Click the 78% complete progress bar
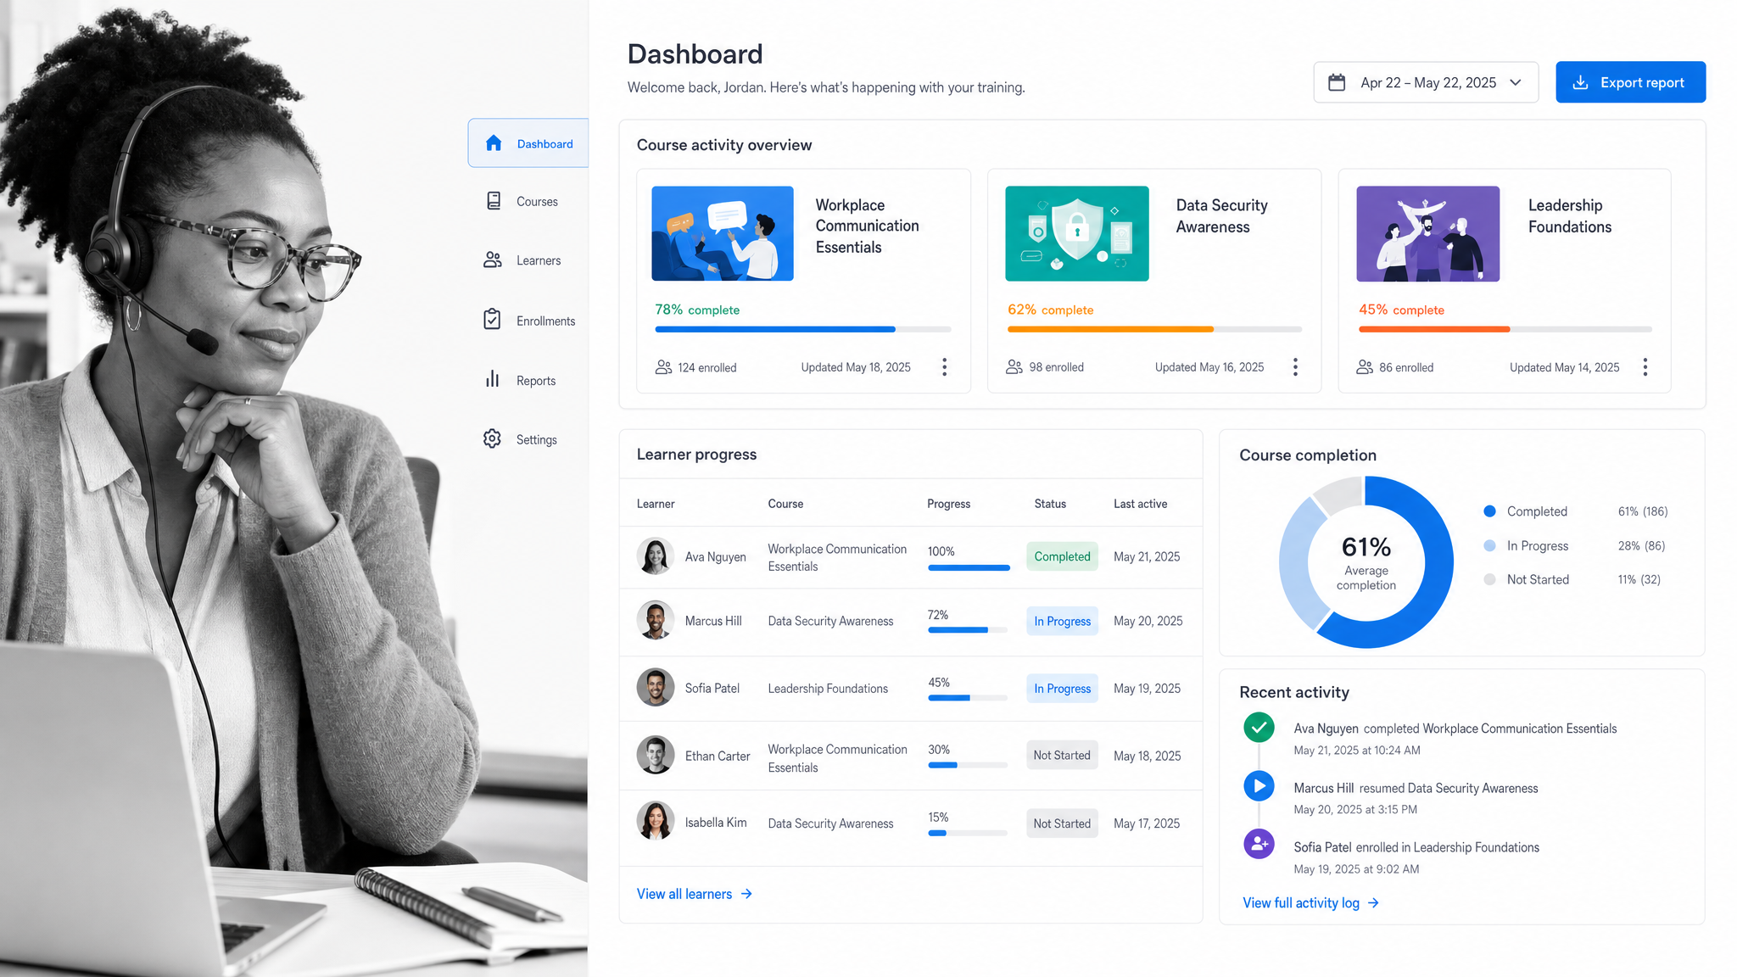 pos(802,329)
